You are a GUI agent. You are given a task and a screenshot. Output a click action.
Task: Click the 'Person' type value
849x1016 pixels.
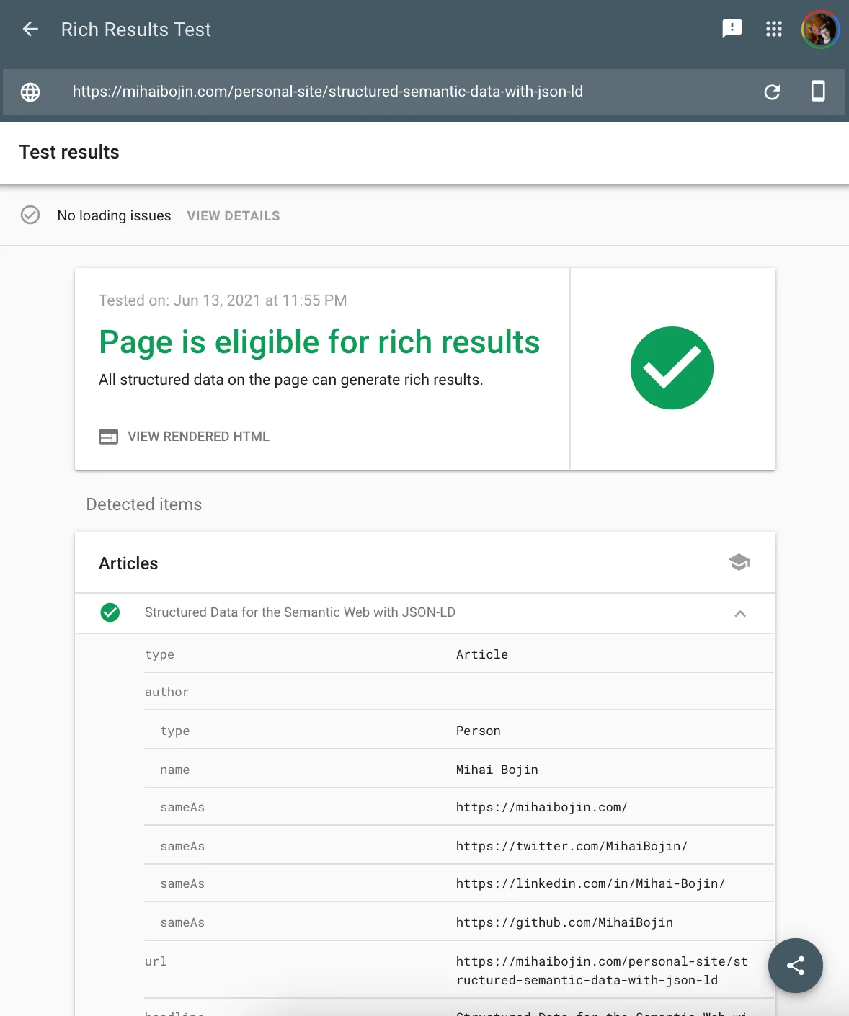tap(479, 731)
